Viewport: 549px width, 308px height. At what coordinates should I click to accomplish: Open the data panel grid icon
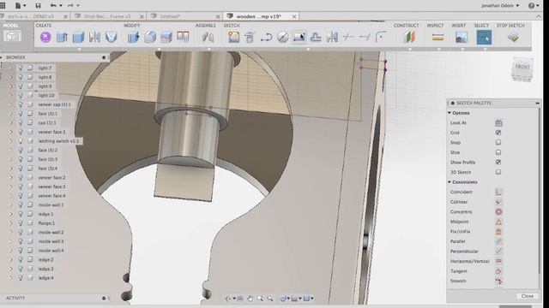click(x=3, y=5)
